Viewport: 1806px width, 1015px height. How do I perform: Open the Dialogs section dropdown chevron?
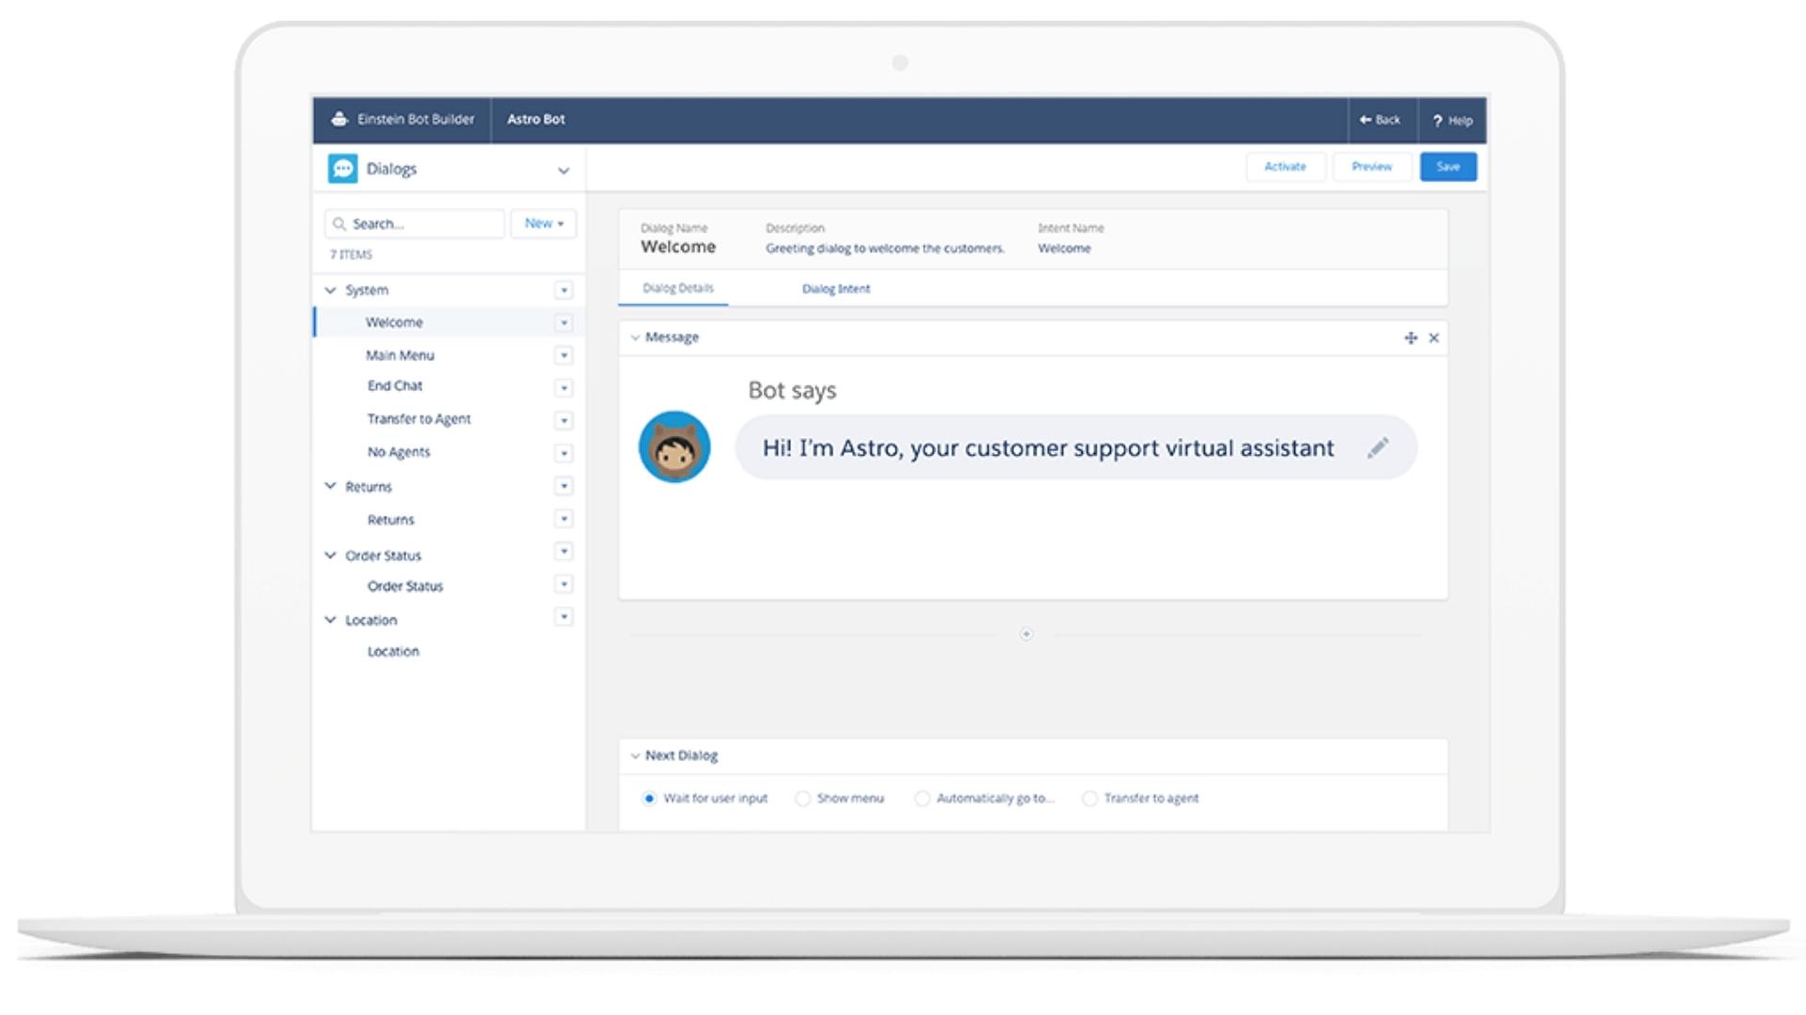point(563,170)
